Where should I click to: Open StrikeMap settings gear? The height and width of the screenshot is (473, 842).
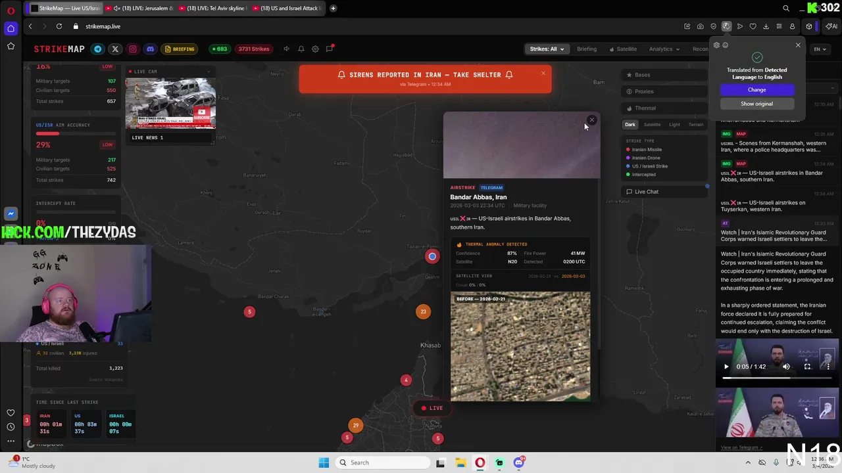pos(315,49)
